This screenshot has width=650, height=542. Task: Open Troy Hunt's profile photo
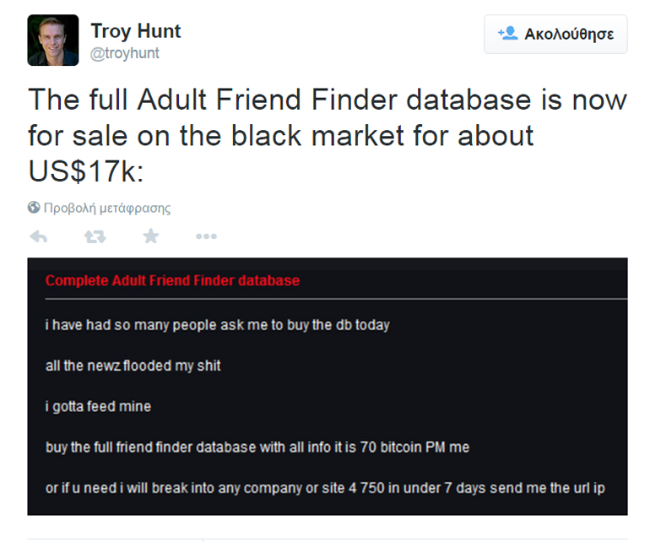(x=53, y=41)
